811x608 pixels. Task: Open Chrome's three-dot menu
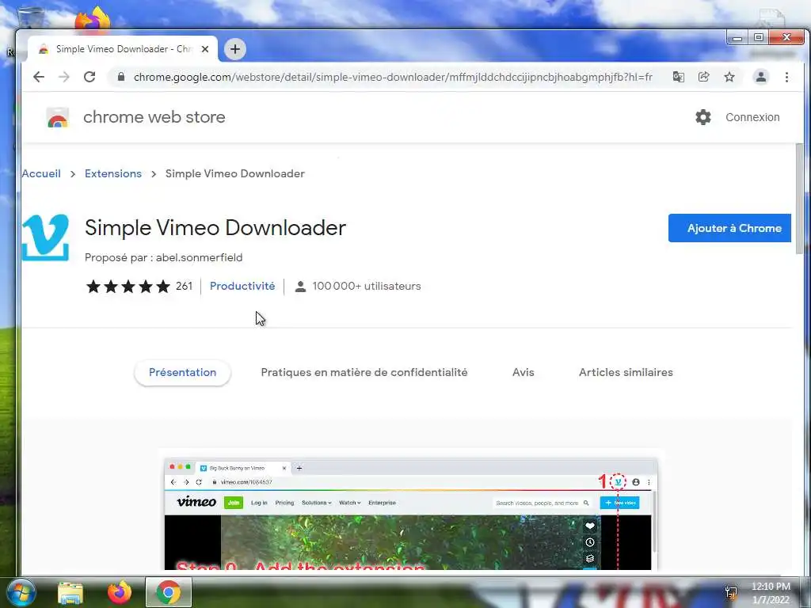pos(786,77)
